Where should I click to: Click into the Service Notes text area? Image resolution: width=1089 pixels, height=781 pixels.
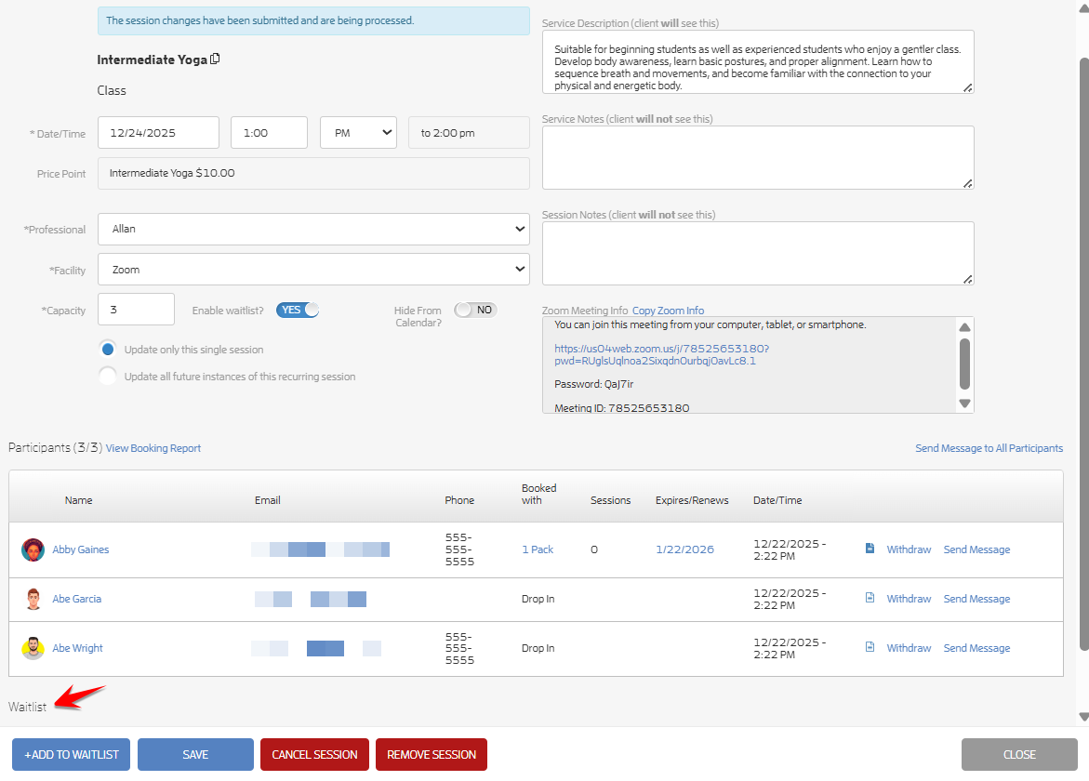[758, 157]
